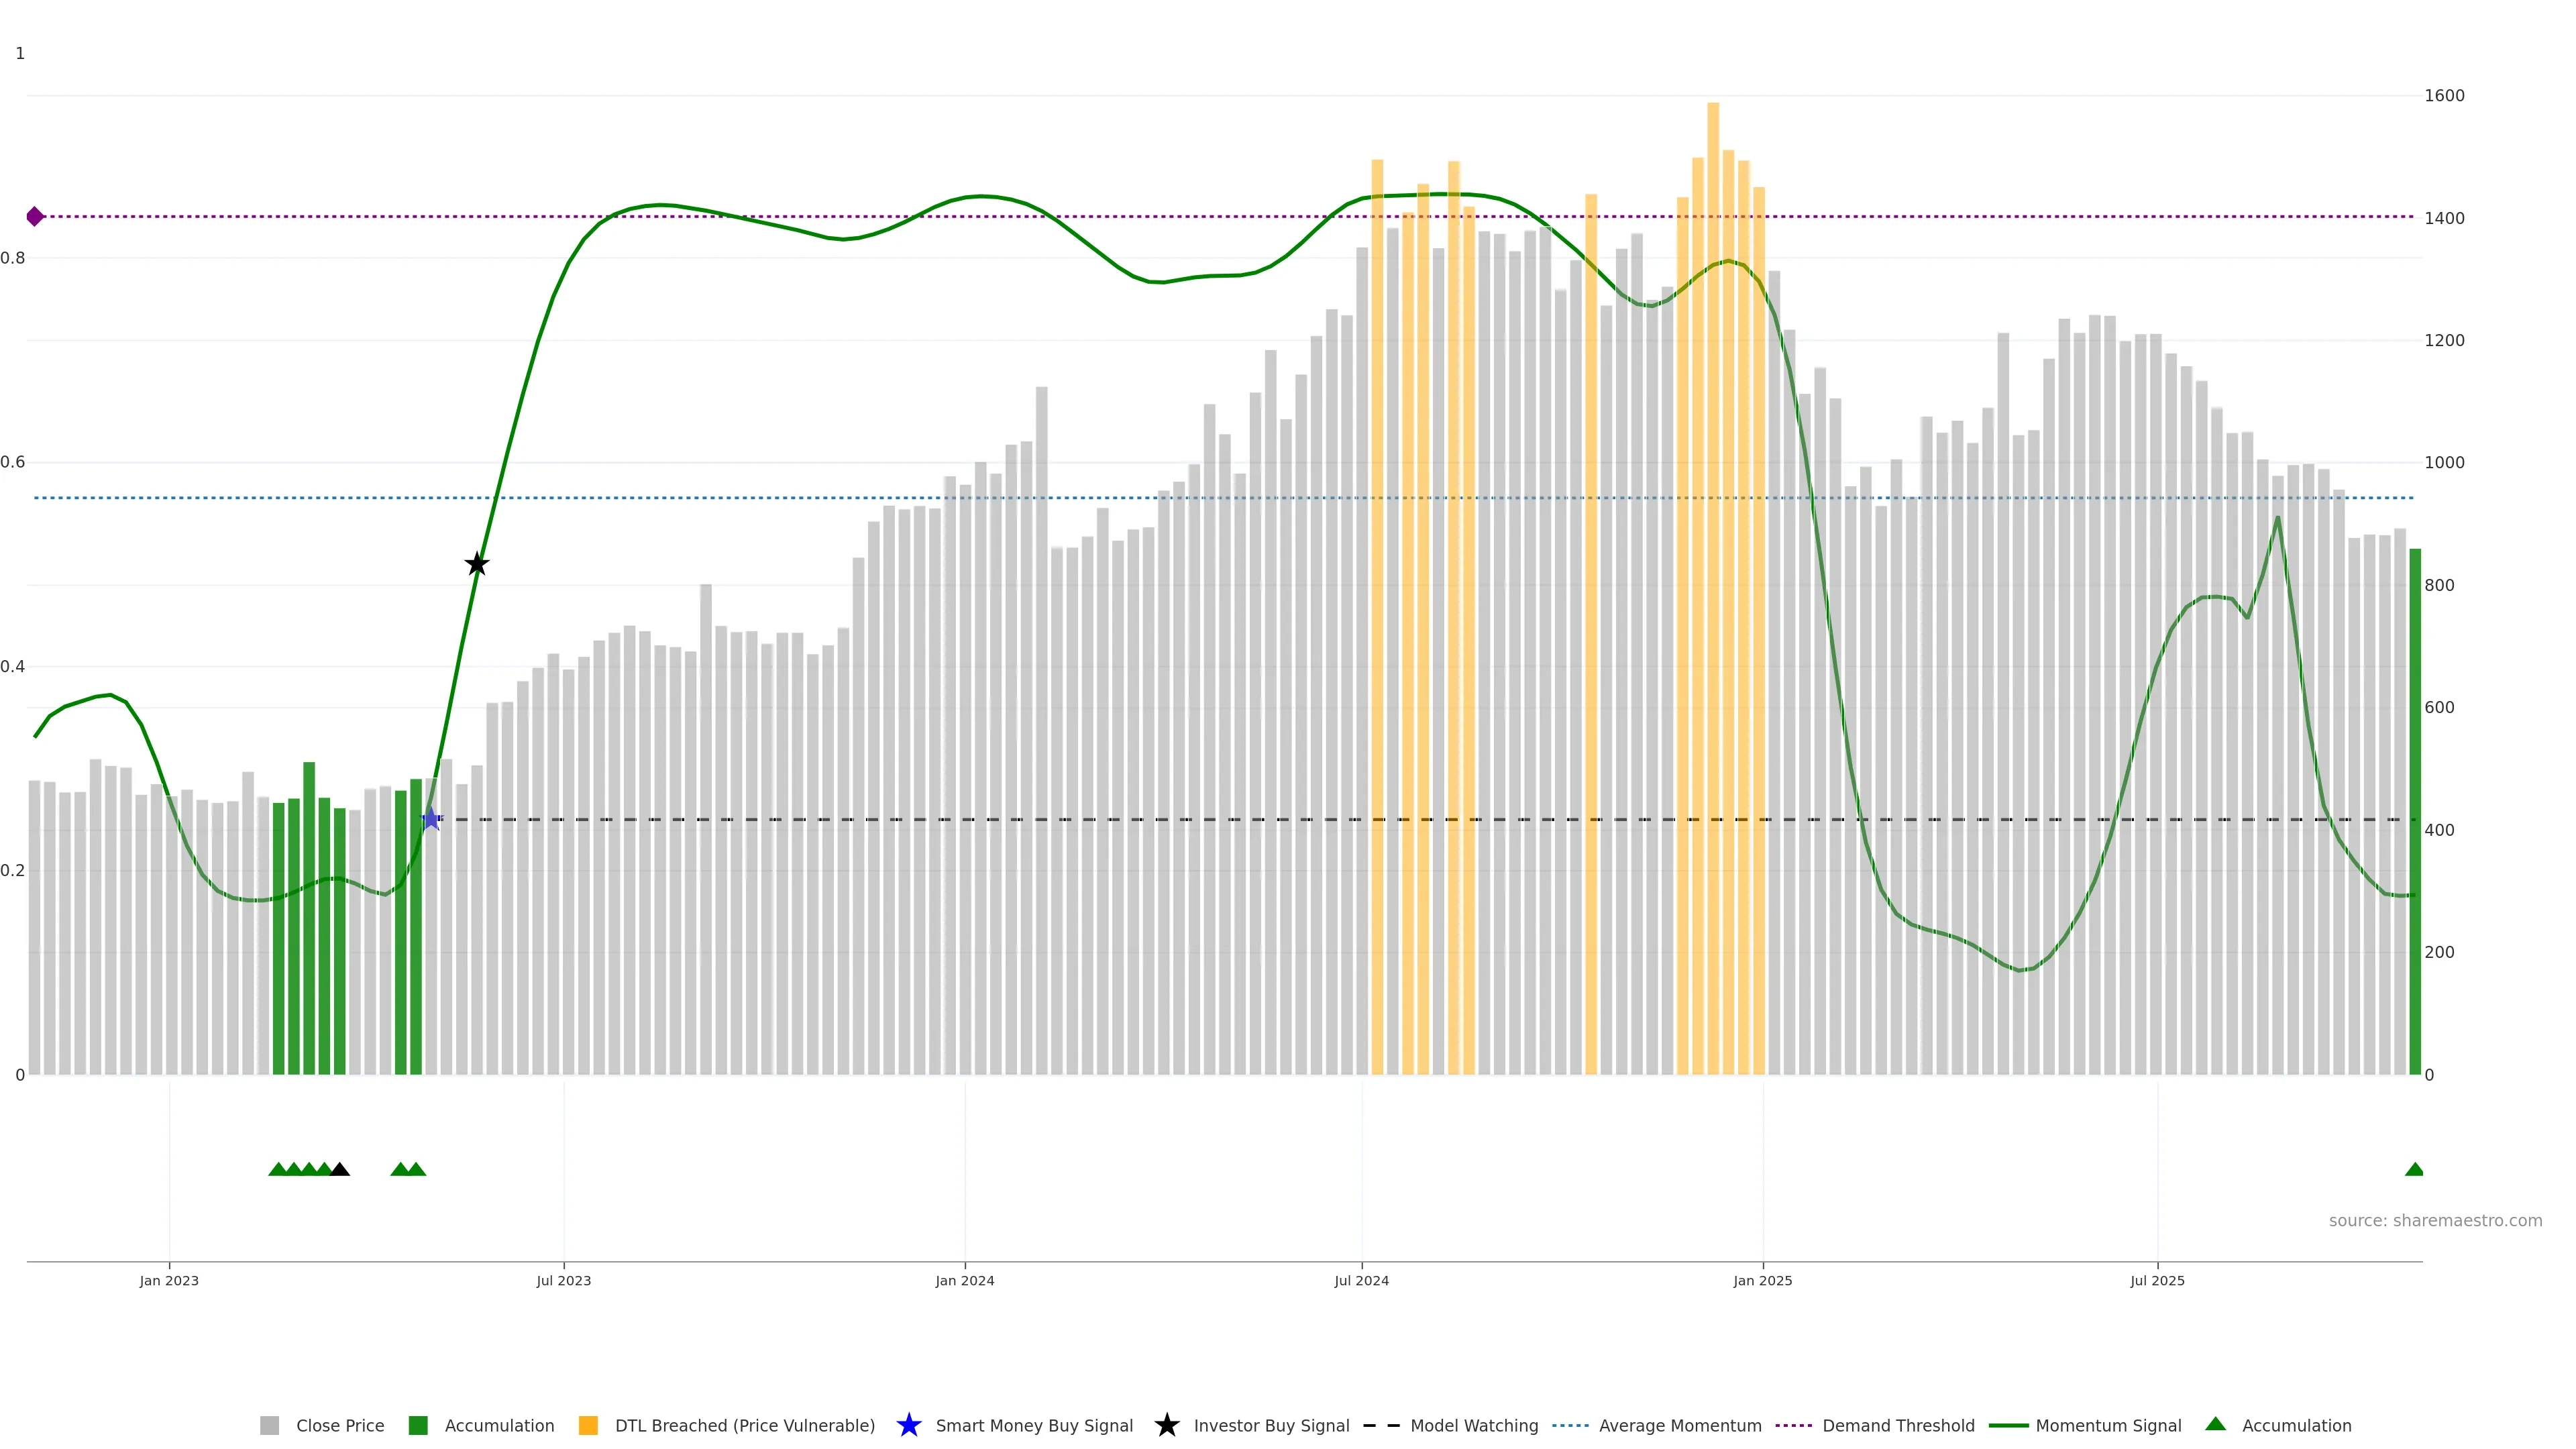Click the Jan 2023 axis label
This screenshot has width=2576, height=1449.
click(x=169, y=1280)
